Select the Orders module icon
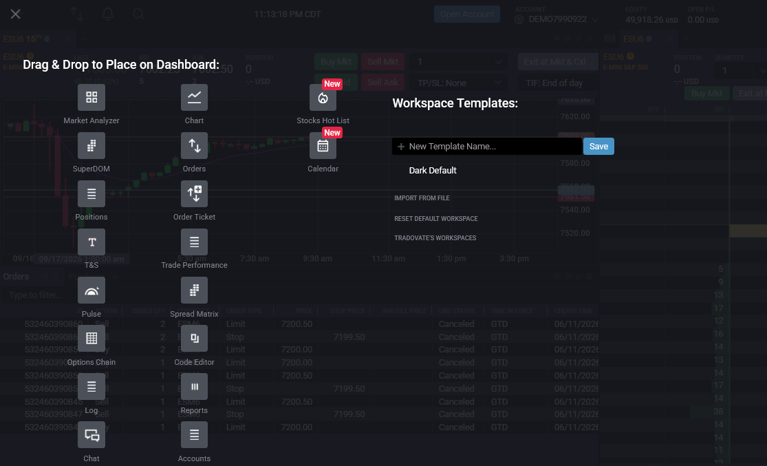 coord(194,145)
